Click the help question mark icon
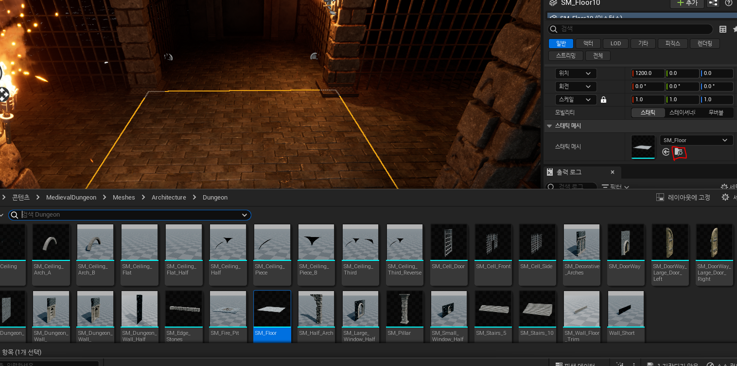737x366 pixels. pos(728,3)
